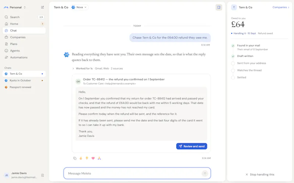This screenshot has height=183, width=294.
Task: Give the response a thumbs up
Action: pyautogui.click(x=81, y=158)
